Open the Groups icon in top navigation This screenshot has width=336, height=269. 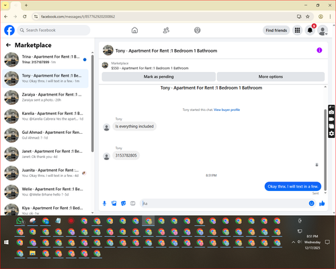pos(198,30)
